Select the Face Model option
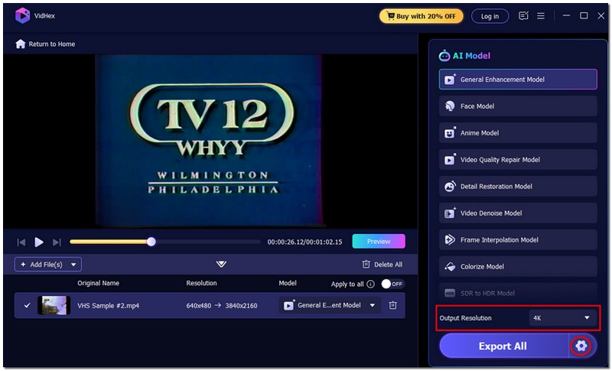Viewport: 612px width, 371px height. tap(518, 106)
